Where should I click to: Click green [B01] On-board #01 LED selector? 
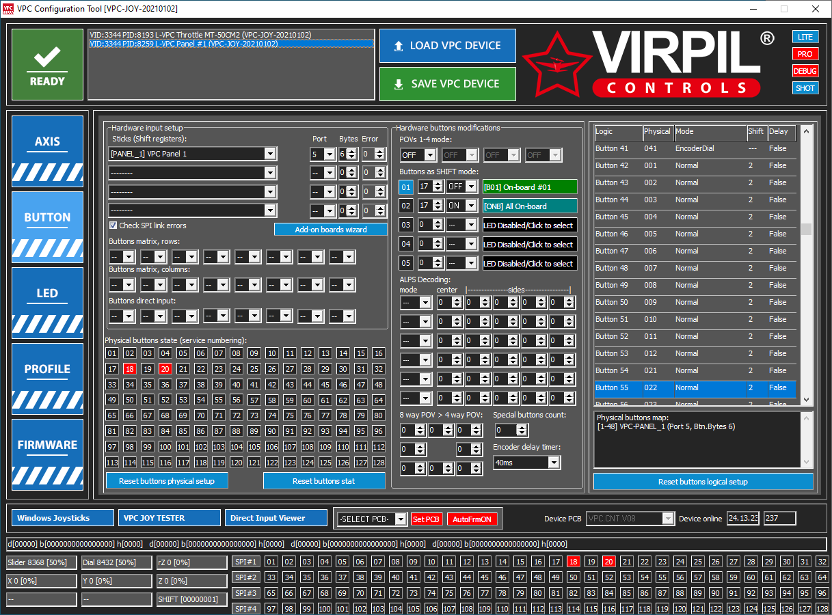[530, 187]
